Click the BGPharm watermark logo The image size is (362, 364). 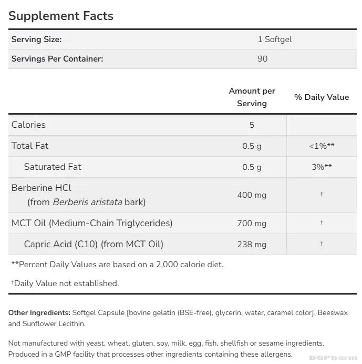[332, 357]
